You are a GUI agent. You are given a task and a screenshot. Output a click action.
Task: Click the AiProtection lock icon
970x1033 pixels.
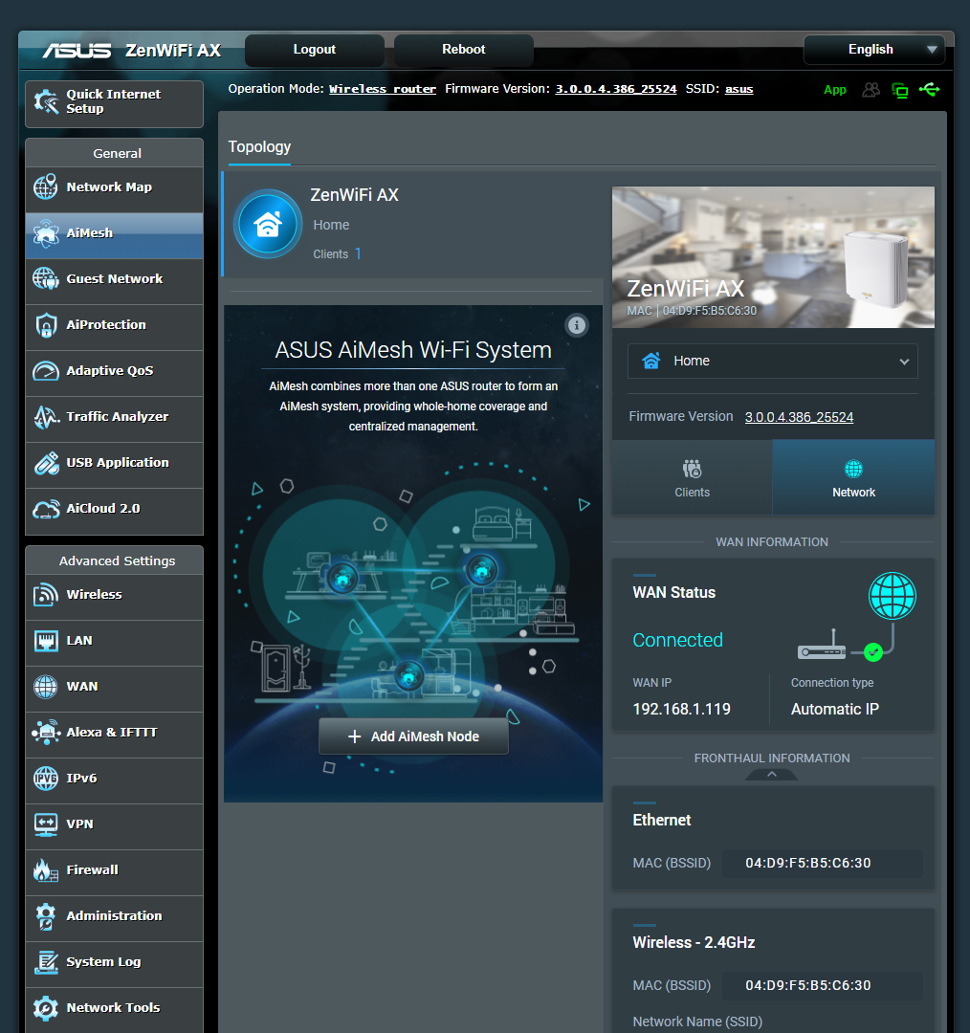[46, 325]
